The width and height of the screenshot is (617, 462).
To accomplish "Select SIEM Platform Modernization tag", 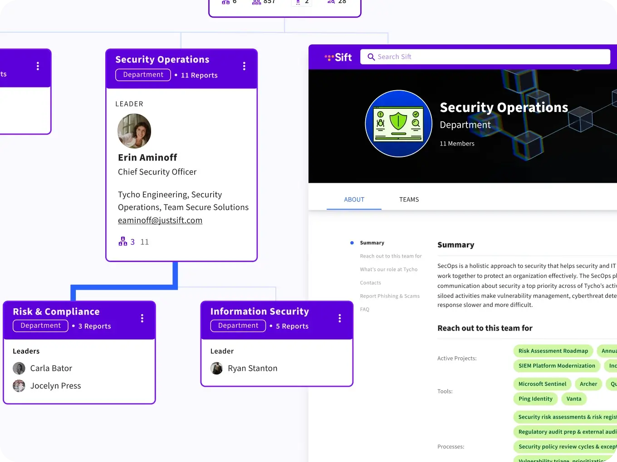I will click(x=557, y=366).
